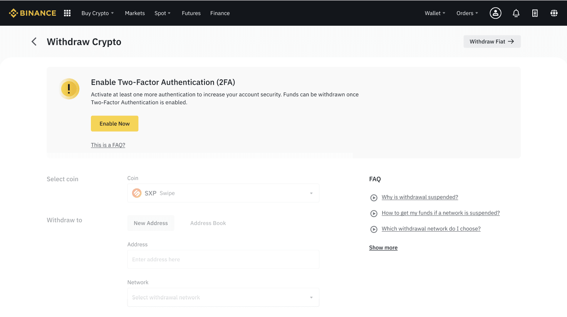
Task: Open the language globe icon
Action: coord(554,13)
